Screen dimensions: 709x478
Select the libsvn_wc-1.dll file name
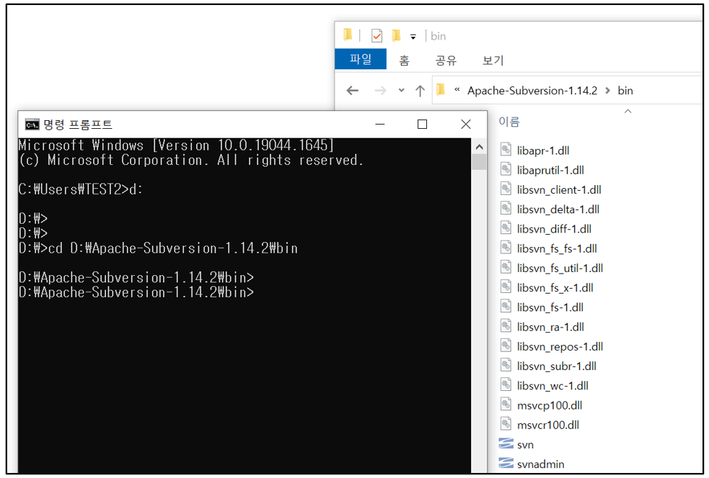(x=552, y=386)
